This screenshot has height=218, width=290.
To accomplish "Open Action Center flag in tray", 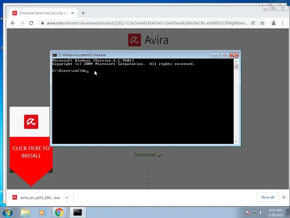I will (248, 213).
